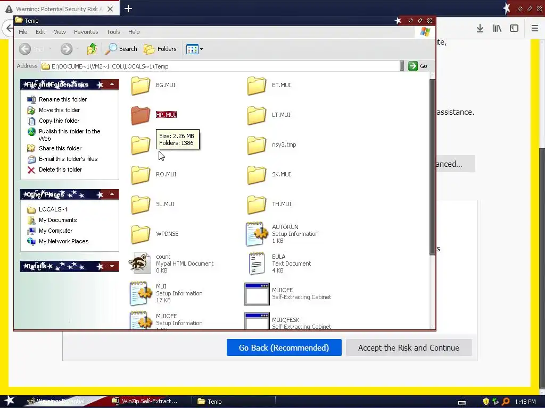Select the MUIQFE Self-Extracting Cabinet file
Viewport: 545px width, 408px height.
(288, 293)
